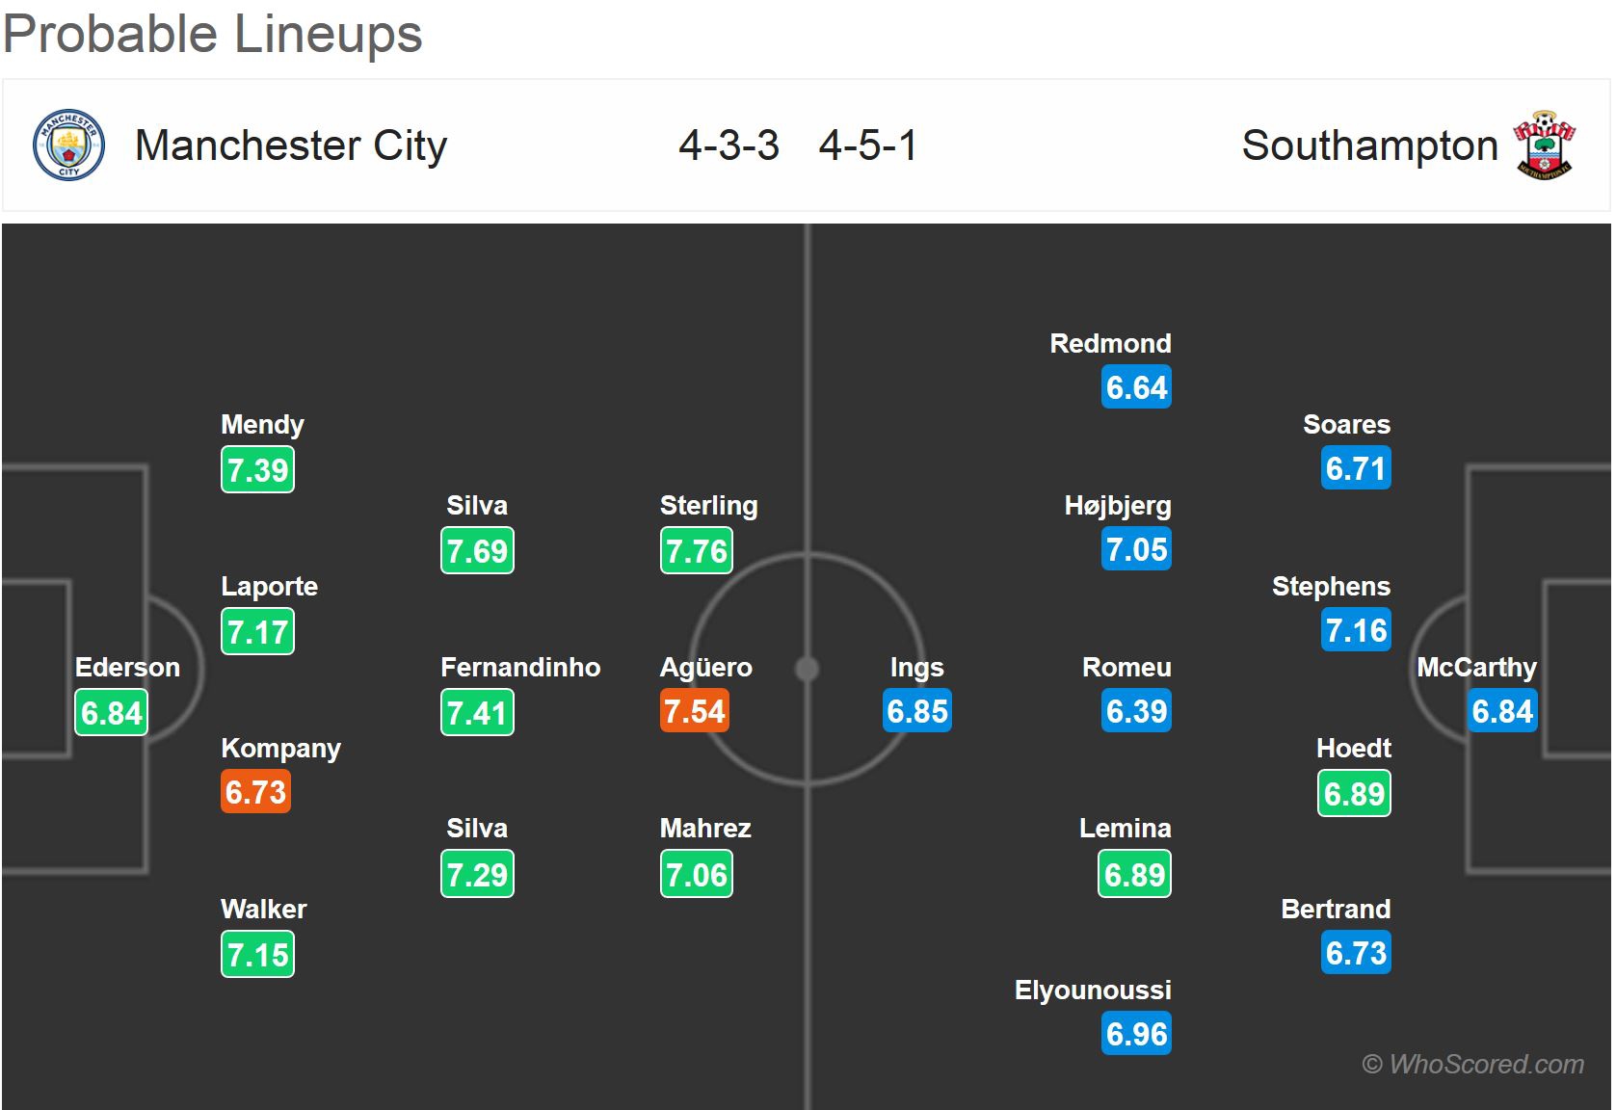Click the Fernandinho player name

(x=520, y=668)
